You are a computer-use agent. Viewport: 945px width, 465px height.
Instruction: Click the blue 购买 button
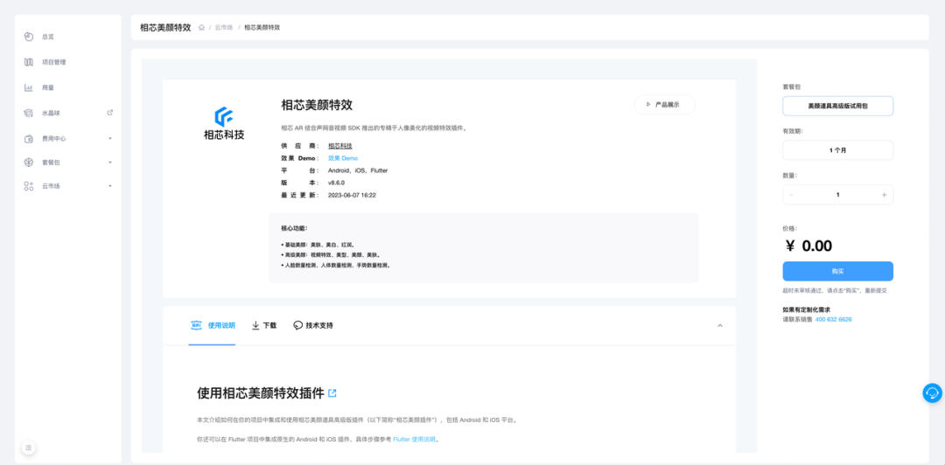tap(837, 271)
